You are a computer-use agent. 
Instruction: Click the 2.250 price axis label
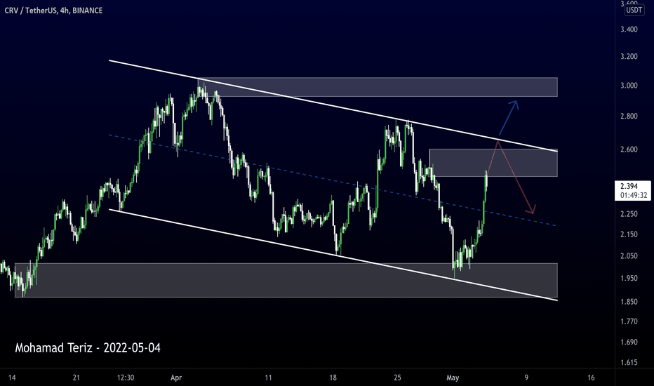coord(629,214)
